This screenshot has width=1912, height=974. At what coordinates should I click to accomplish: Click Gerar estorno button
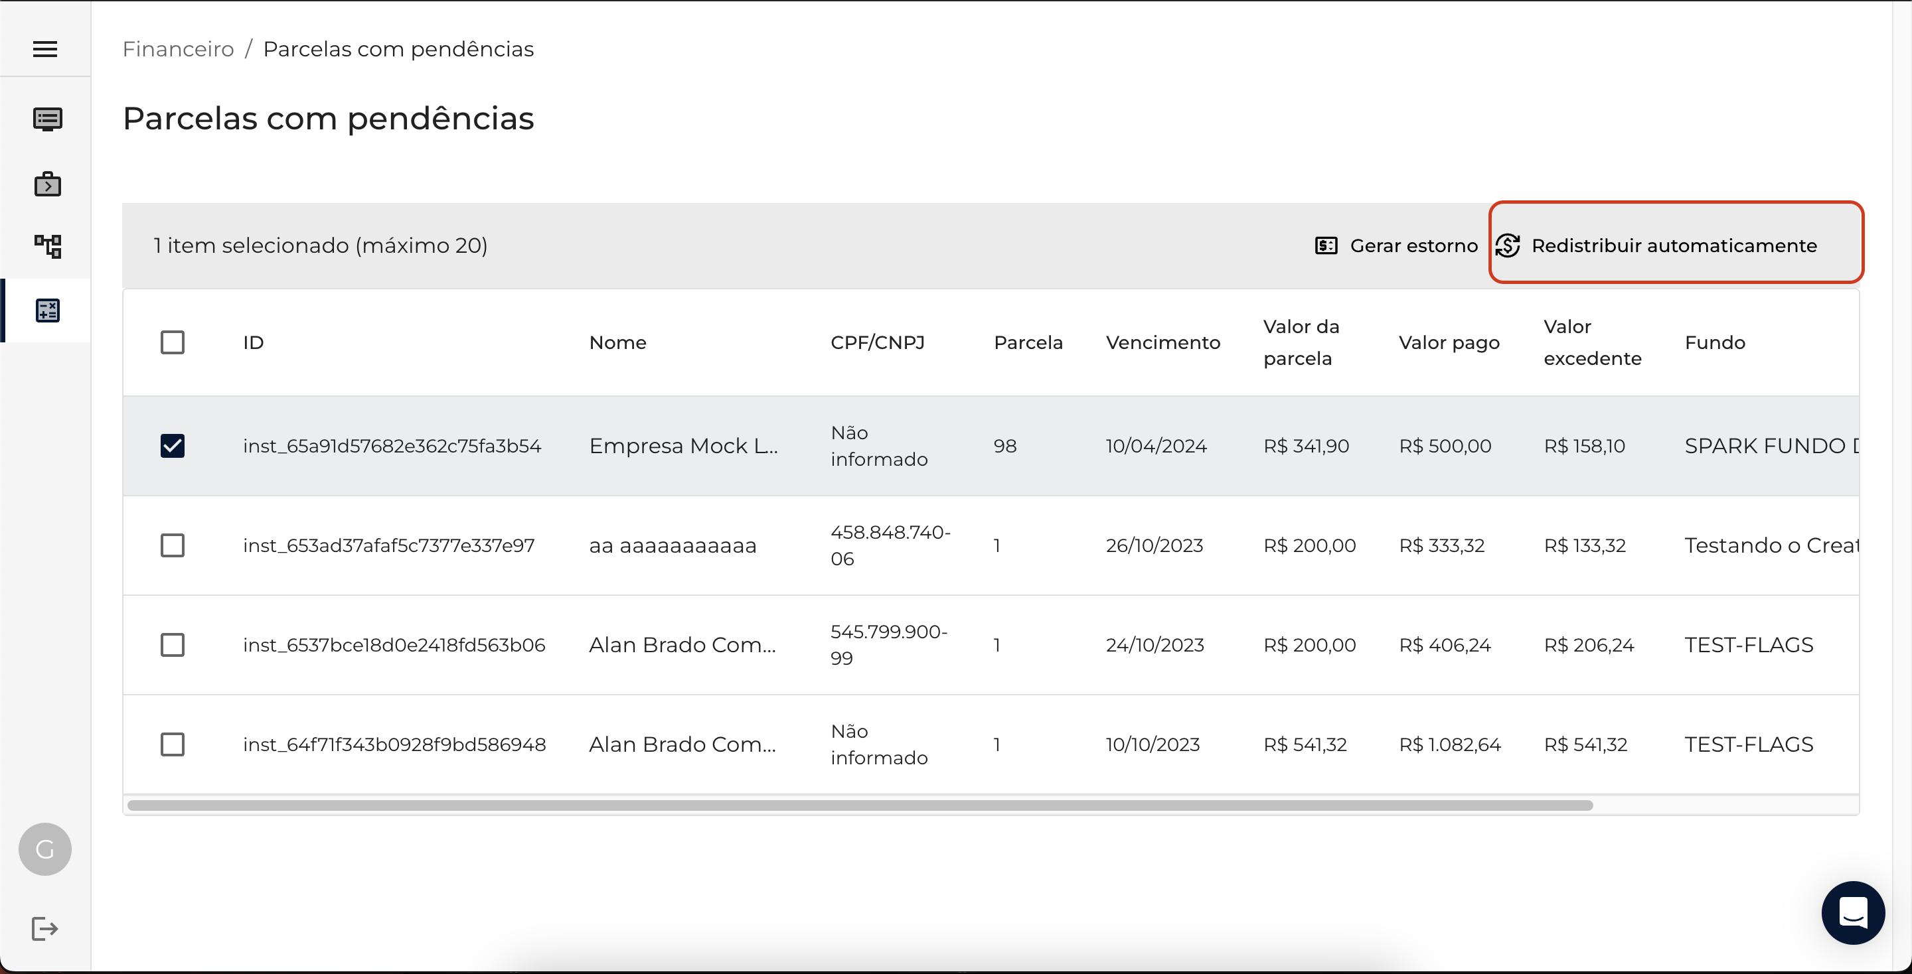[1395, 245]
